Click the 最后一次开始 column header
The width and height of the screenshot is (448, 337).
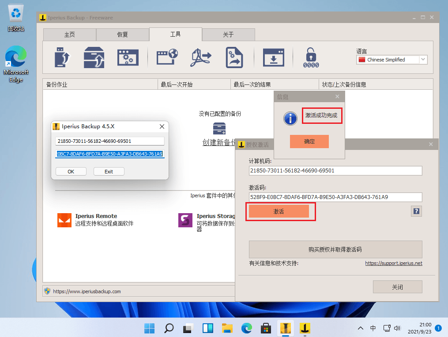click(194, 84)
